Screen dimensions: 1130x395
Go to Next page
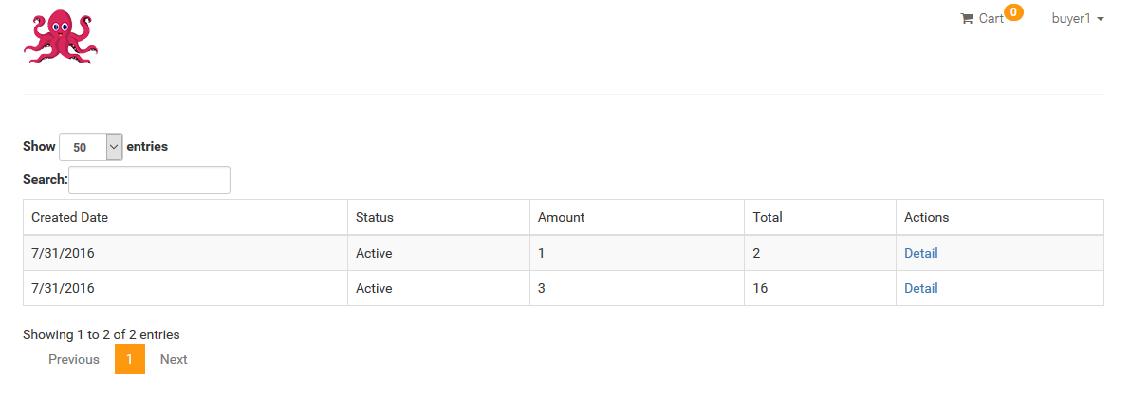click(174, 359)
